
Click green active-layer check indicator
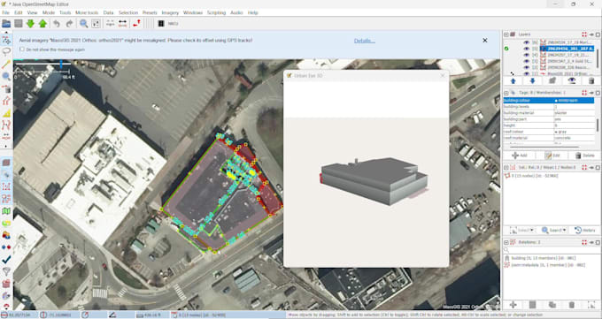pos(506,49)
